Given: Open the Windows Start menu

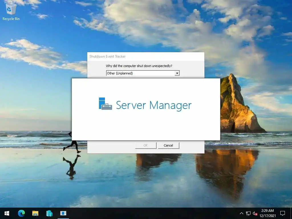Looking at the screenshot, I should pos(7,213).
